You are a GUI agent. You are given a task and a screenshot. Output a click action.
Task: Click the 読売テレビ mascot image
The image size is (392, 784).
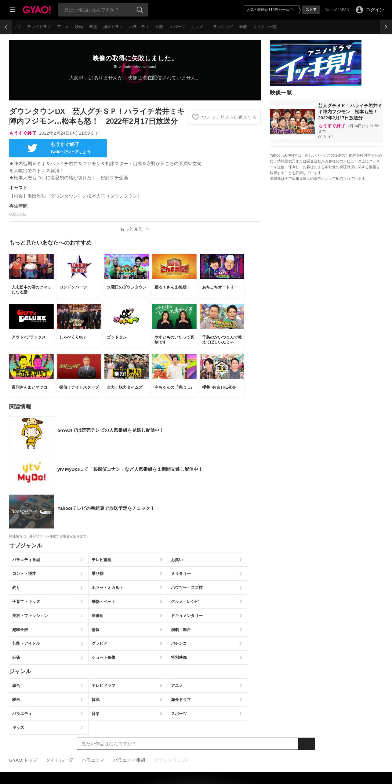(32, 433)
